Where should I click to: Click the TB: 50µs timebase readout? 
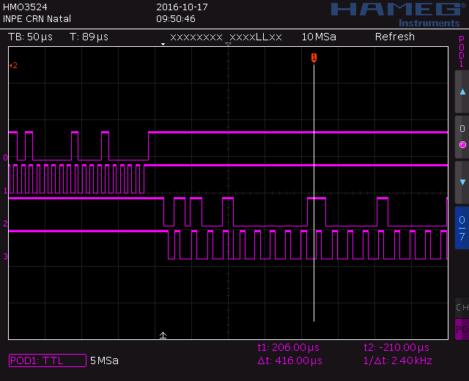[30, 37]
